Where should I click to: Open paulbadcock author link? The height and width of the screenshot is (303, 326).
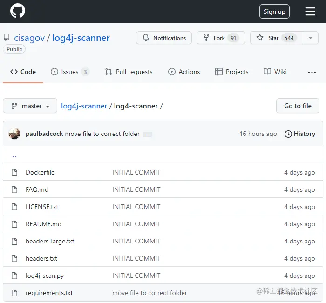click(44, 134)
